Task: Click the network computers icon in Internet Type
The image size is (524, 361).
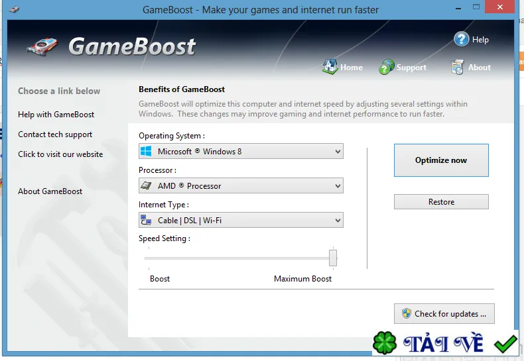Action: coord(146,220)
